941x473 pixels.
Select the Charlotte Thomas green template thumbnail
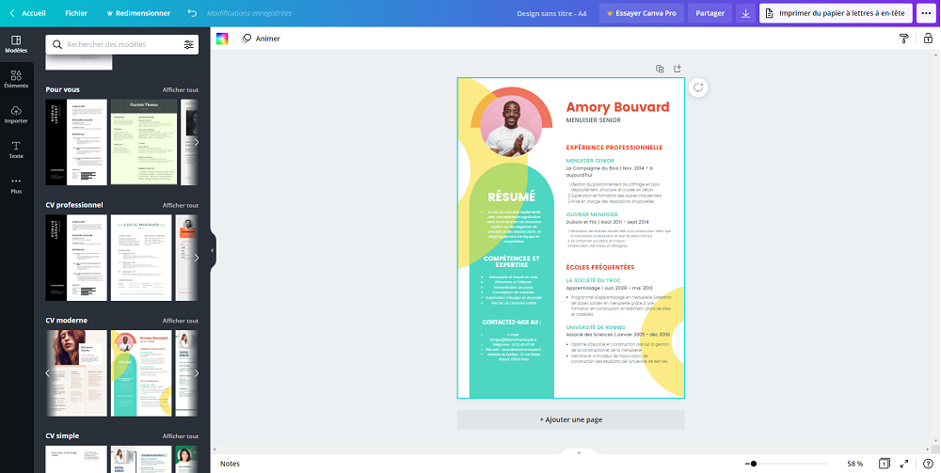144,142
